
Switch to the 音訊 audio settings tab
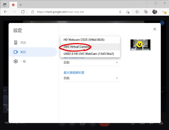[x=33, y=43]
